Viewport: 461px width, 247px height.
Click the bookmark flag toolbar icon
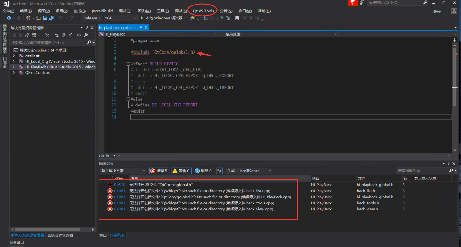(237, 18)
